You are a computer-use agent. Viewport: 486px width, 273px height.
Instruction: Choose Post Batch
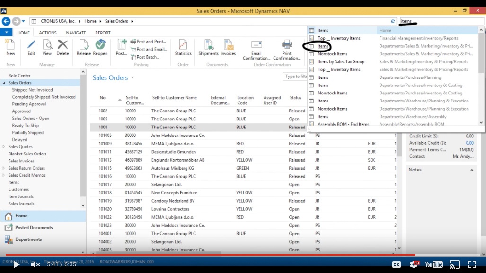point(145,57)
